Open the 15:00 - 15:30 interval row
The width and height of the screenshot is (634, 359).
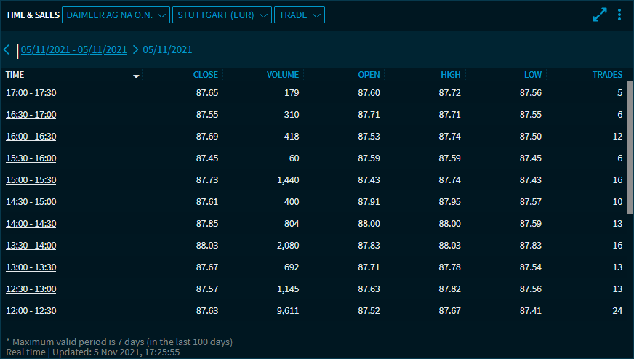tap(31, 180)
